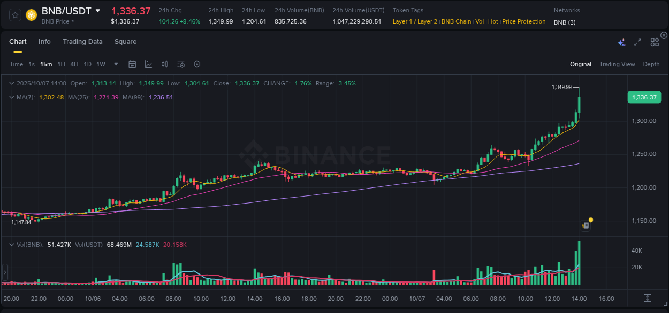Expand the extra timeframes arrow
This screenshot has width=669, height=313.
[x=115, y=64]
